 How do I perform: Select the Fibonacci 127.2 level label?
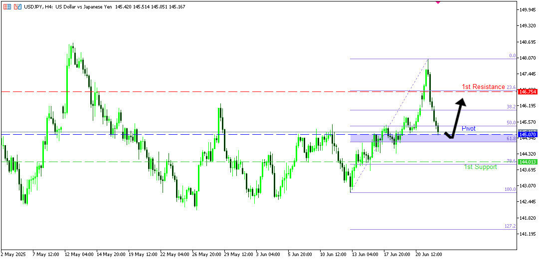pos(510,226)
